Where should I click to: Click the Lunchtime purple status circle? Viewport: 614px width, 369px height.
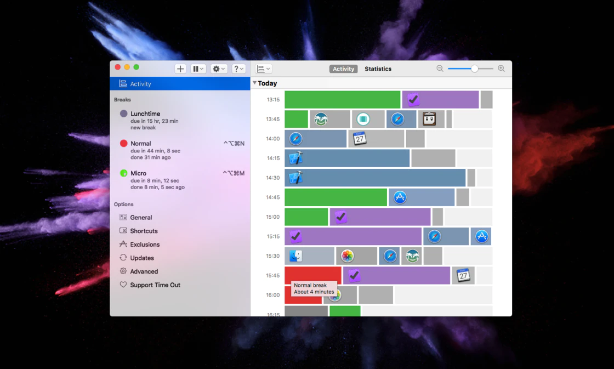(x=124, y=113)
